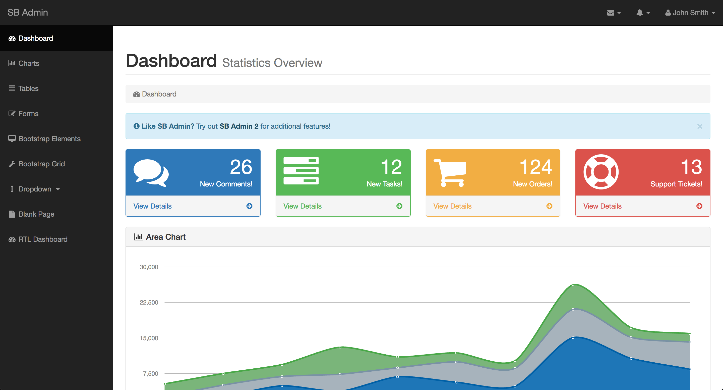This screenshot has height=390, width=723.
Task: Follow the SB Admin 2 link in alert
Action: pyautogui.click(x=239, y=126)
